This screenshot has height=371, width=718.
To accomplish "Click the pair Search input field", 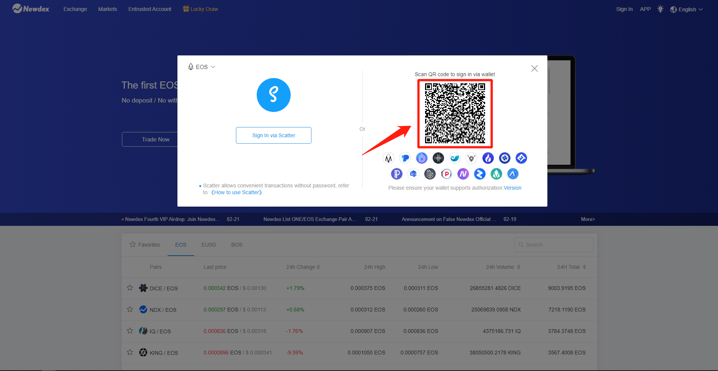I will click(554, 245).
